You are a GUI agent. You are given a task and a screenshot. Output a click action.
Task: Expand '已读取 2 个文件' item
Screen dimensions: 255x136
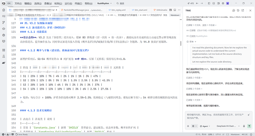(194, 89)
